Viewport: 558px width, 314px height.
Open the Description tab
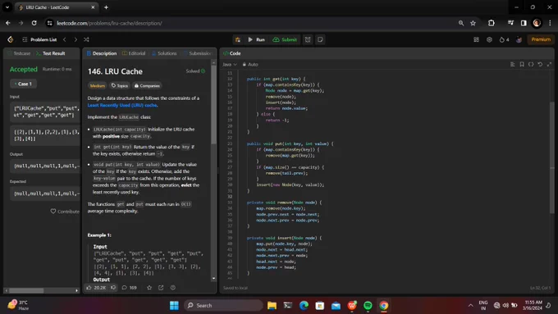tap(102, 53)
